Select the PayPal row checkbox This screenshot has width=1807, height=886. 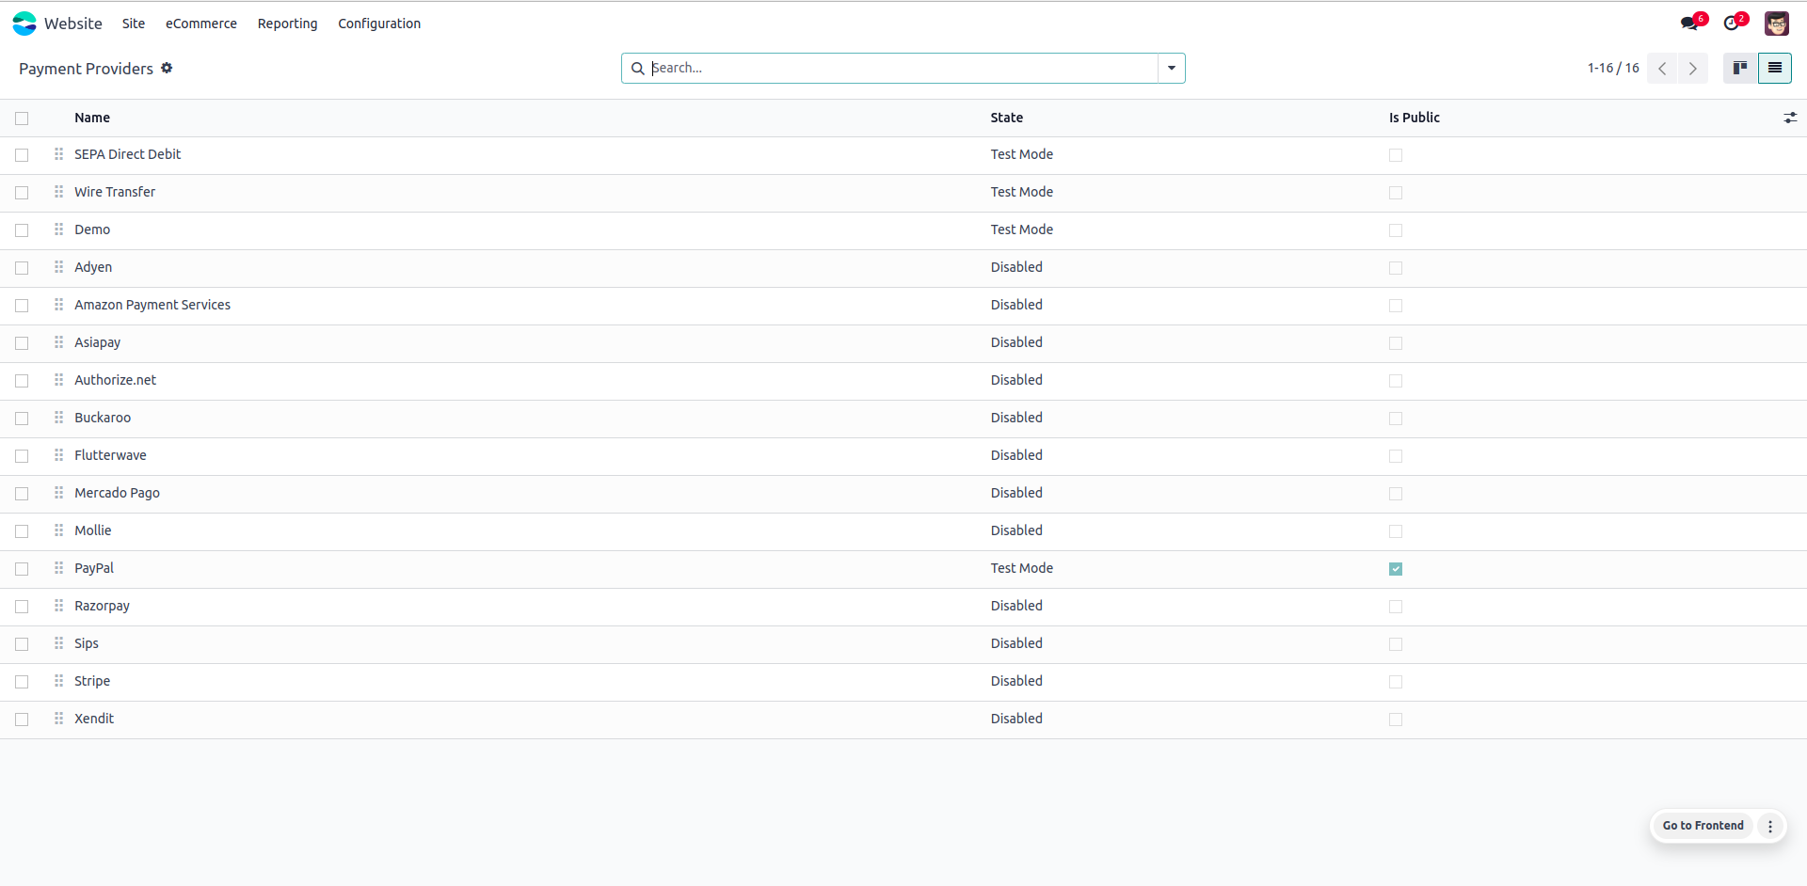point(22,569)
